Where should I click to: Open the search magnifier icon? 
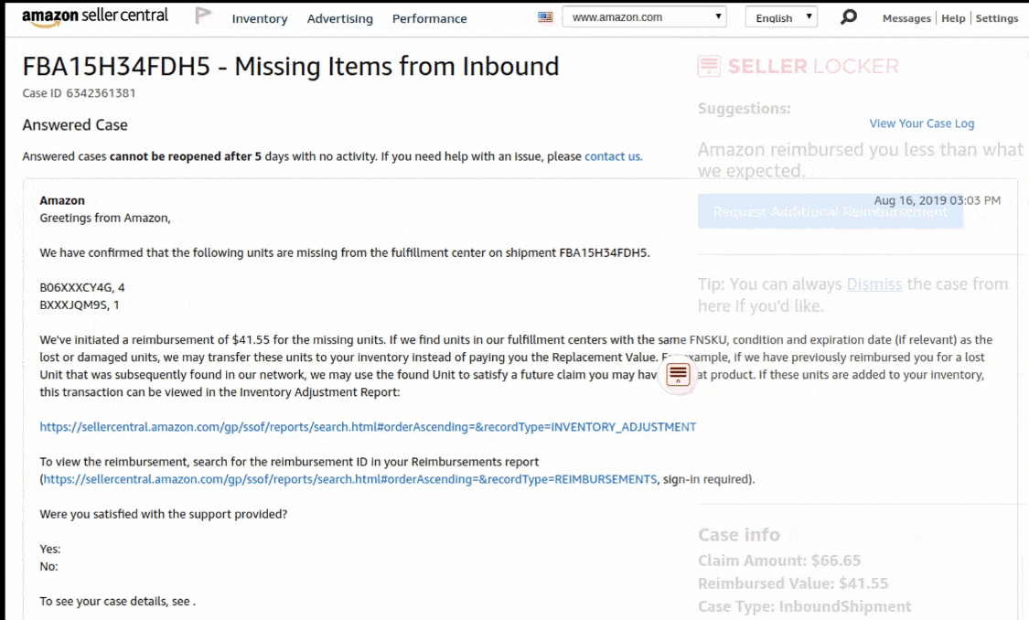849,16
